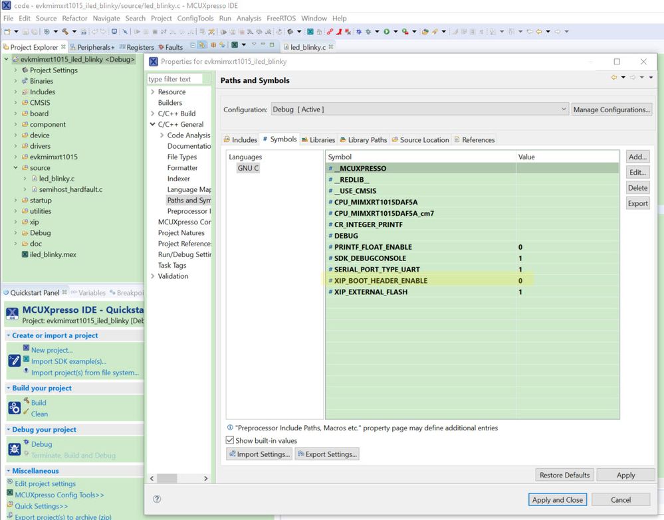The image size is (664, 520).
Task: Expand the C/C++ Build tree node
Action: [x=152, y=114]
